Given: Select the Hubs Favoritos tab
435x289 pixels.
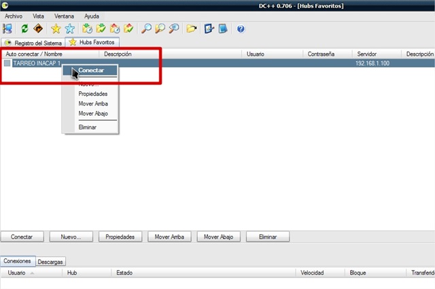Looking at the screenshot, I should click(x=92, y=42).
